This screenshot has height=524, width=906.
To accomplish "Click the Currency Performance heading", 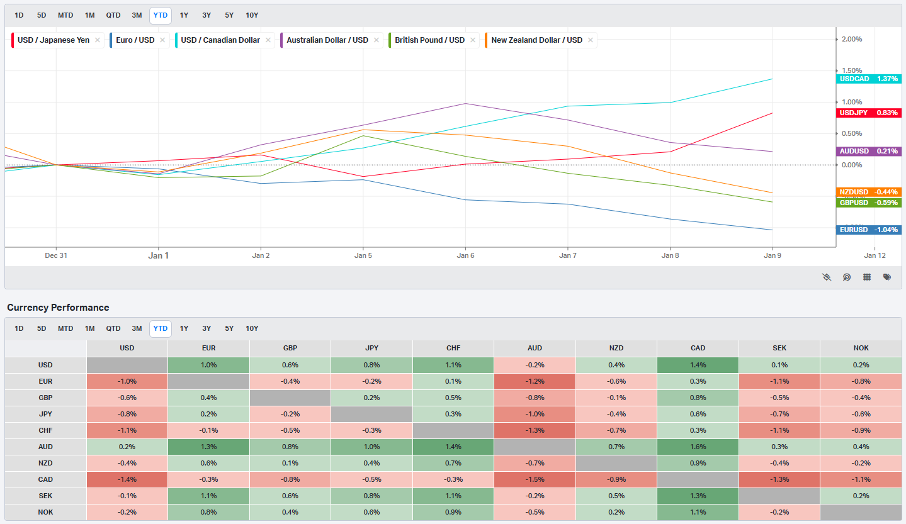I will [58, 308].
